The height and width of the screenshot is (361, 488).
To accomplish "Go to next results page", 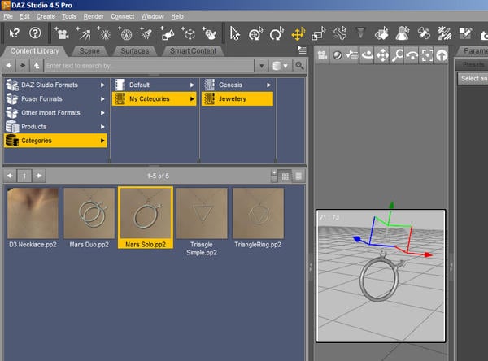I will click(39, 176).
